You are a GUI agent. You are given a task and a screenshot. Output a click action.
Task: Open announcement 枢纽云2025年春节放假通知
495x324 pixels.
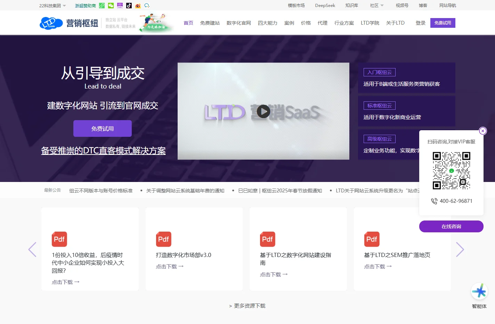(280, 191)
